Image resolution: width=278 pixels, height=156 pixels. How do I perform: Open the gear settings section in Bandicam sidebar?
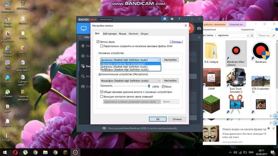pos(83,56)
